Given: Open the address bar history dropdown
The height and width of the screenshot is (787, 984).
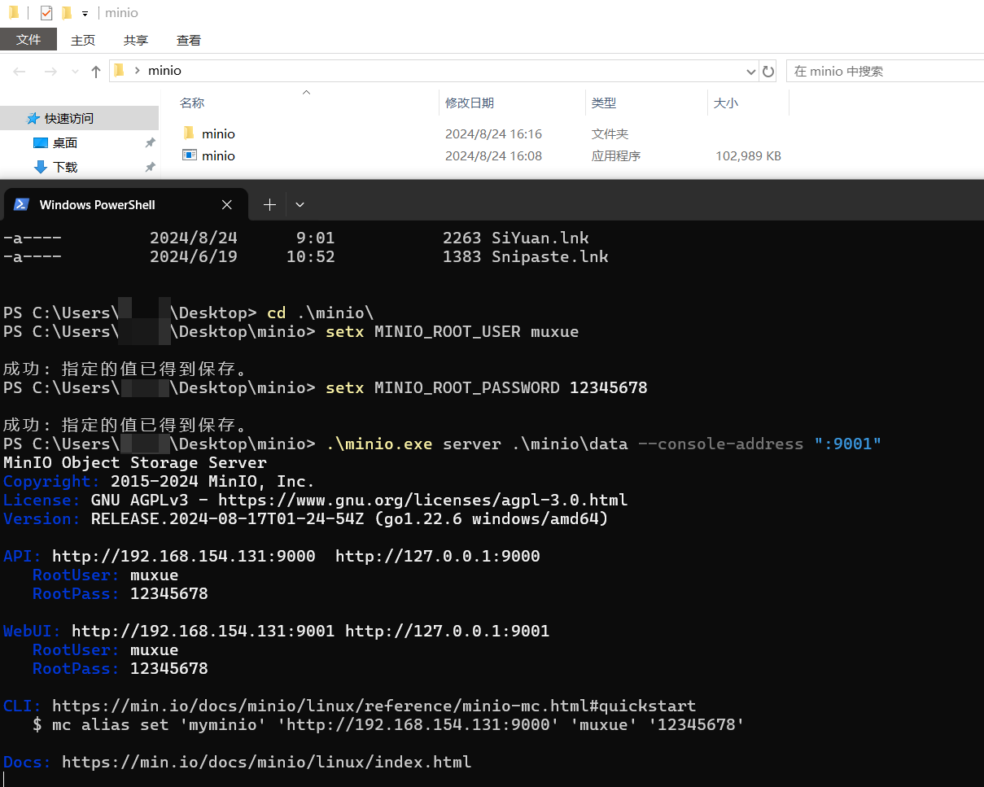Looking at the screenshot, I should tap(750, 71).
